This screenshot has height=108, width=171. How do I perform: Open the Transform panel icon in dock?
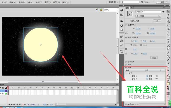pos(122,30)
